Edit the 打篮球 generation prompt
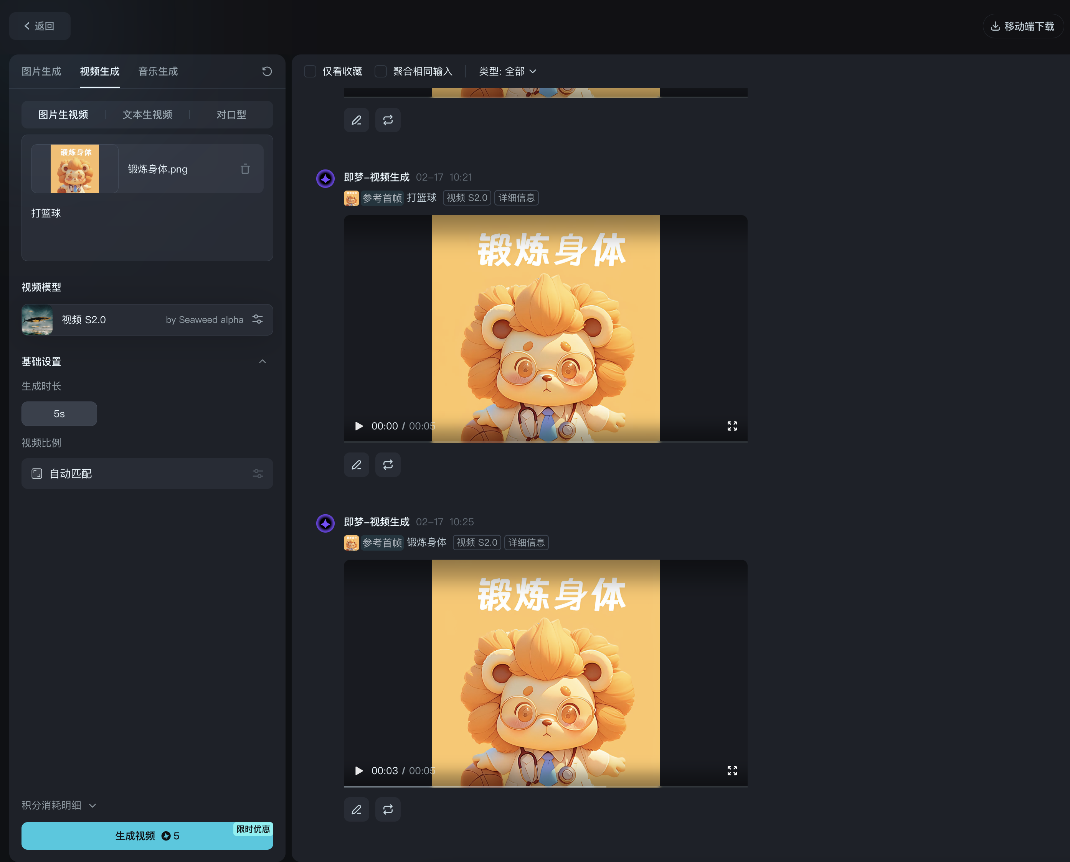The width and height of the screenshot is (1070, 862). 356,465
